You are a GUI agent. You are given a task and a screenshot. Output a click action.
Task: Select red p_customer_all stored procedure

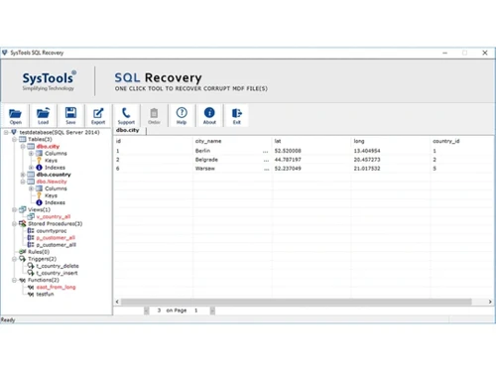tap(56, 238)
